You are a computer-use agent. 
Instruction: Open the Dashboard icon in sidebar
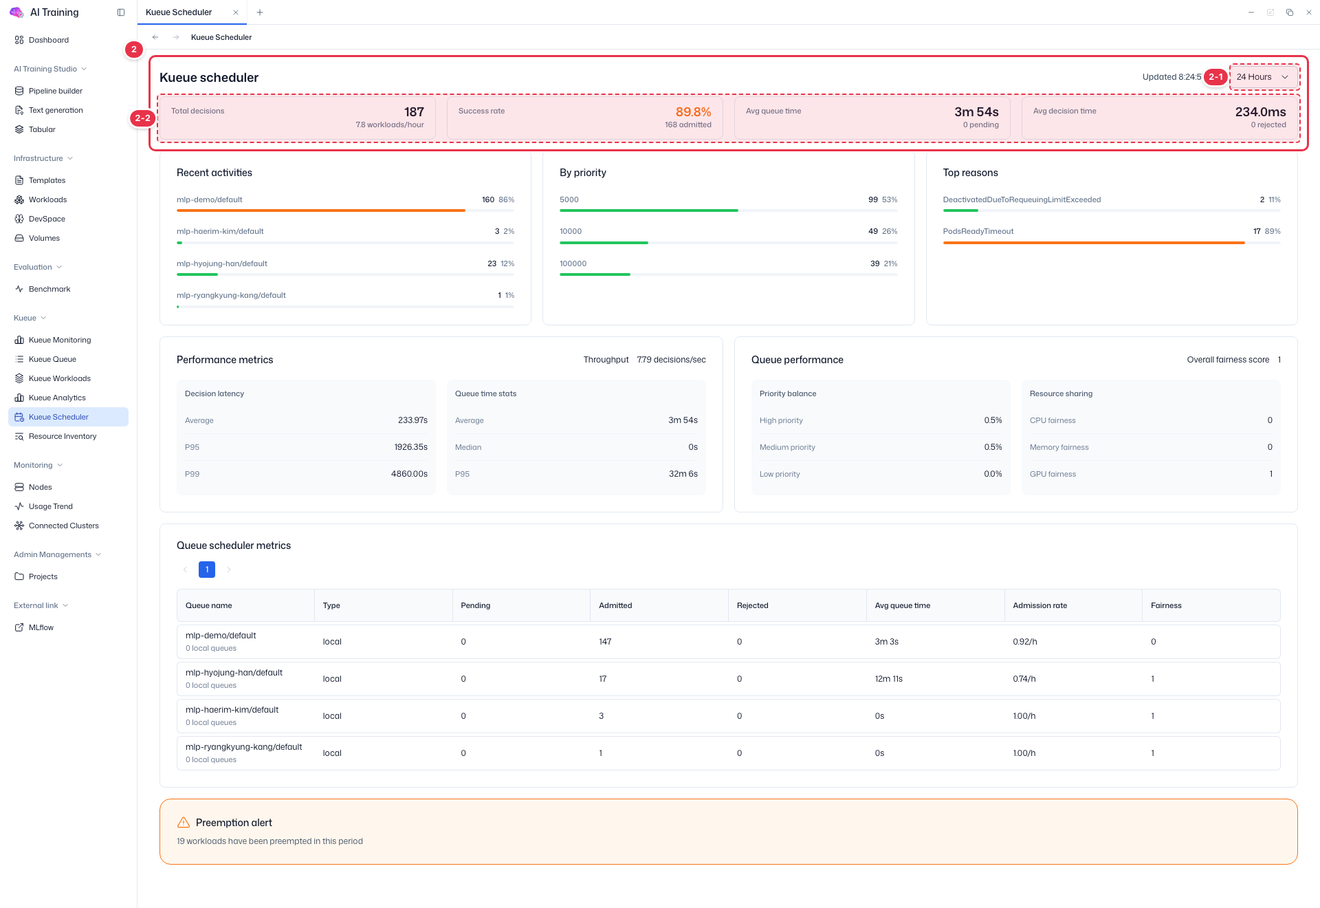click(19, 40)
